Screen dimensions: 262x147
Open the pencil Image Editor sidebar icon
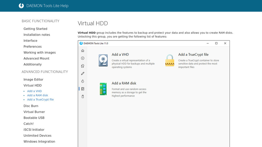83,73
